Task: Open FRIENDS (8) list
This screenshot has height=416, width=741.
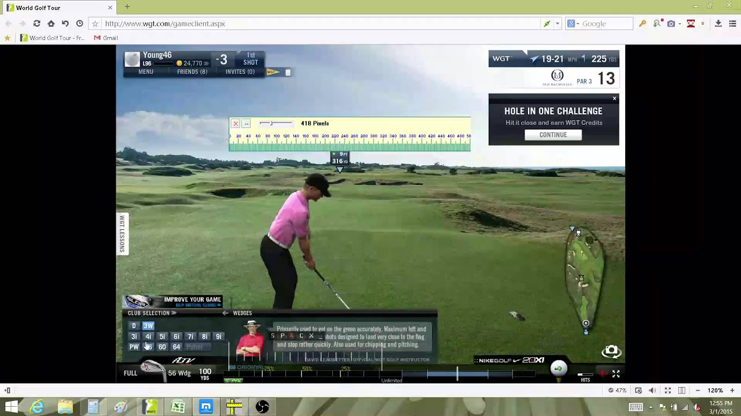Action: click(192, 72)
